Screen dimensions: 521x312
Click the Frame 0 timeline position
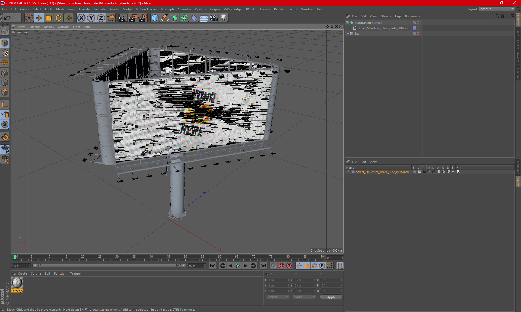pos(15,257)
